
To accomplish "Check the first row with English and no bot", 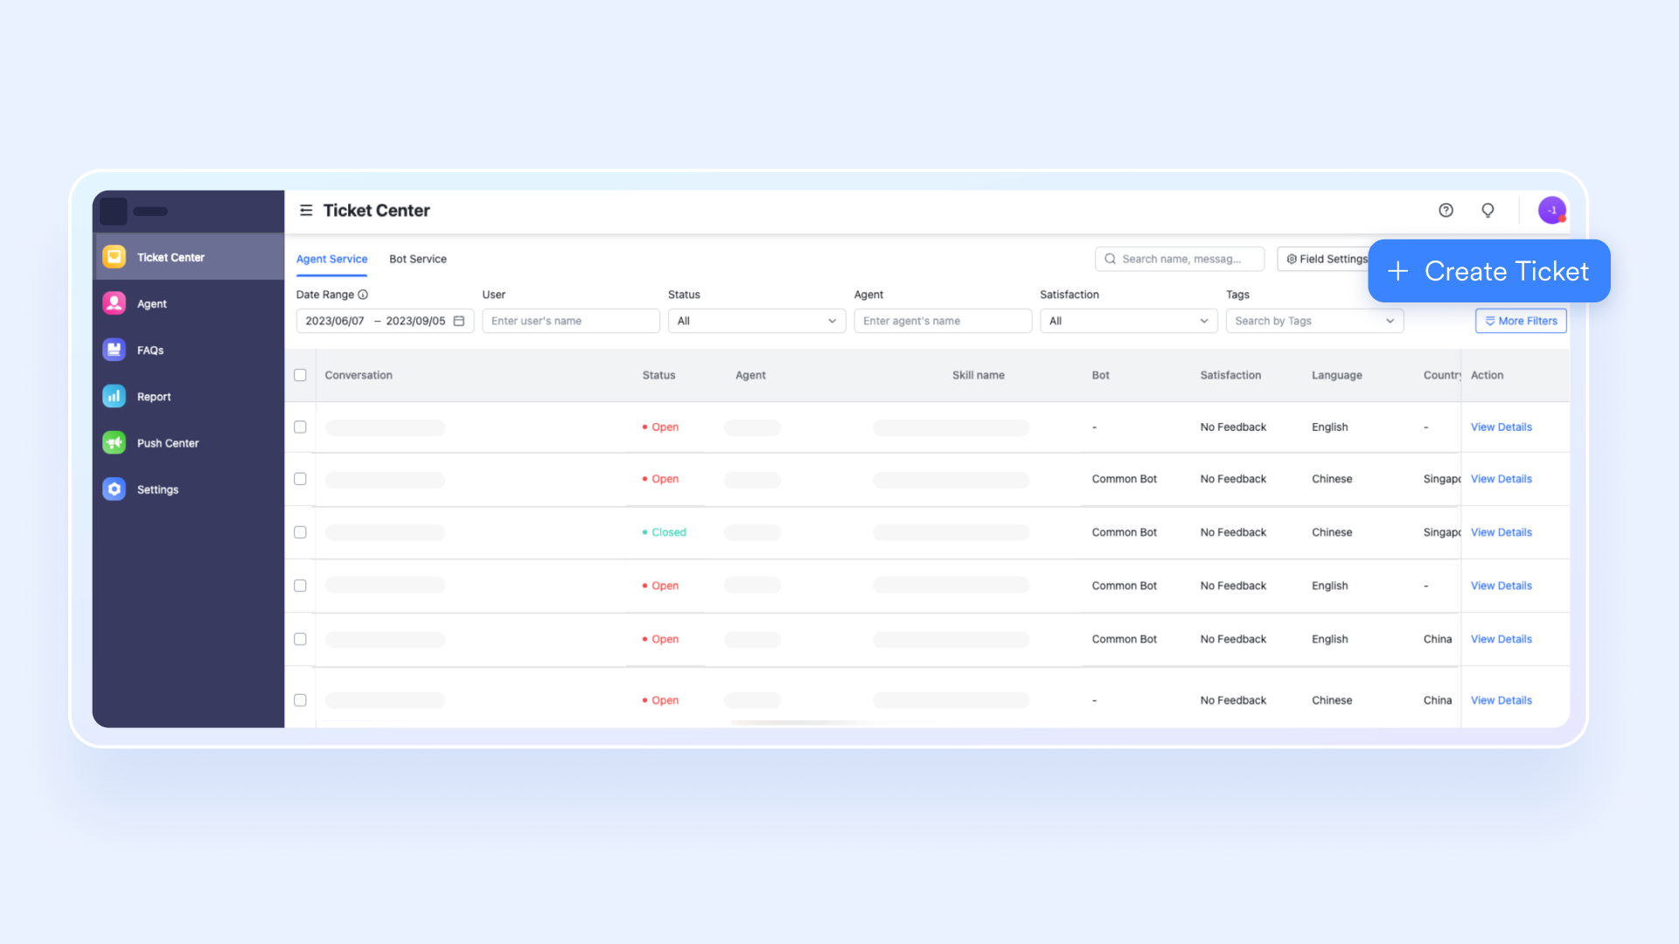I will pos(300,427).
